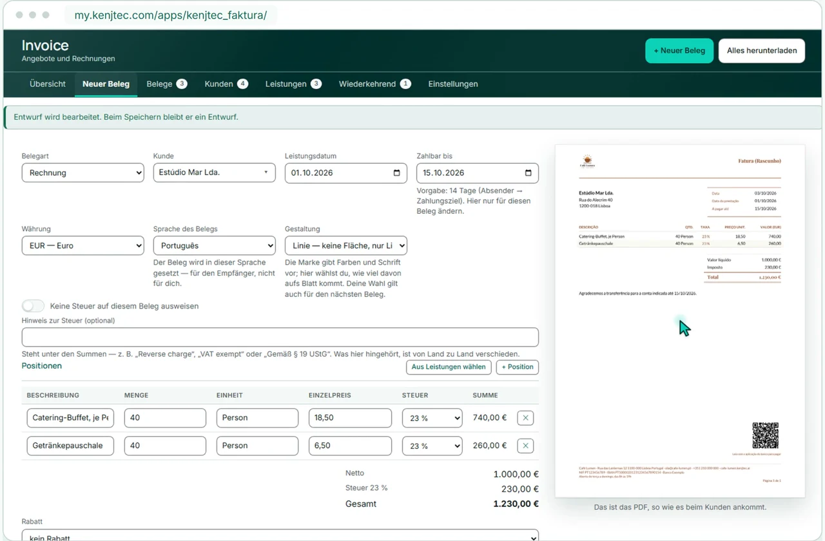Click the Netto amount '1.000,00 €'
Viewport: 825px width, 541px height.
coord(516,475)
